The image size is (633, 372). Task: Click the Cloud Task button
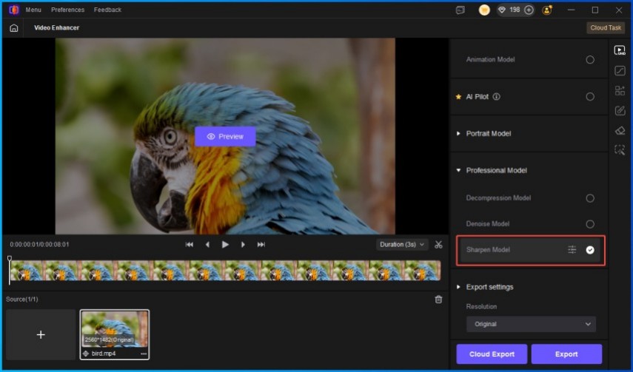[606, 28]
